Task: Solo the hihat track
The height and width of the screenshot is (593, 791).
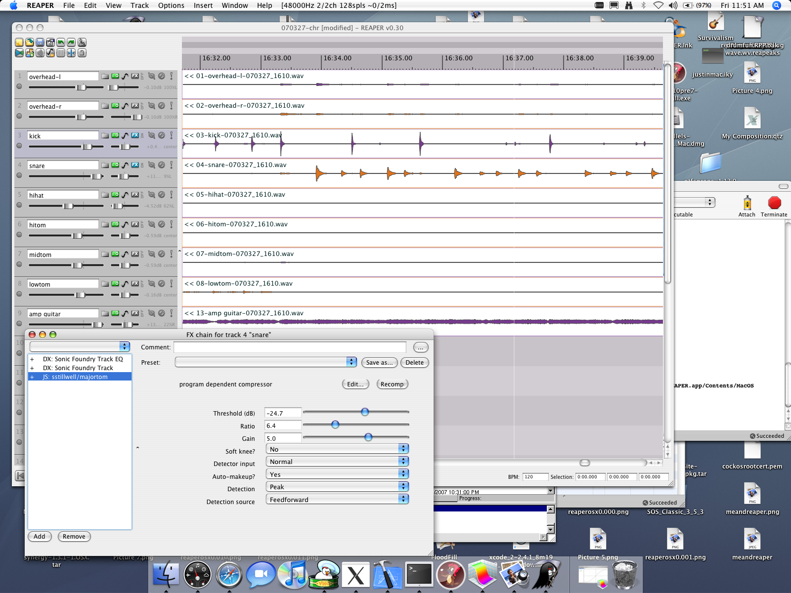Action: click(172, 195)
